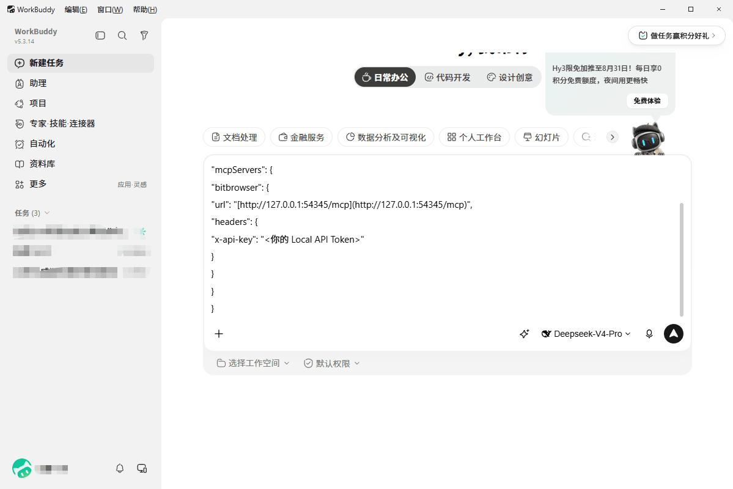Image resolution: width=733 pixels, height=489 pixels.
Task: Click in the mcpServers text input area
Action: click(x=444, y=240)
